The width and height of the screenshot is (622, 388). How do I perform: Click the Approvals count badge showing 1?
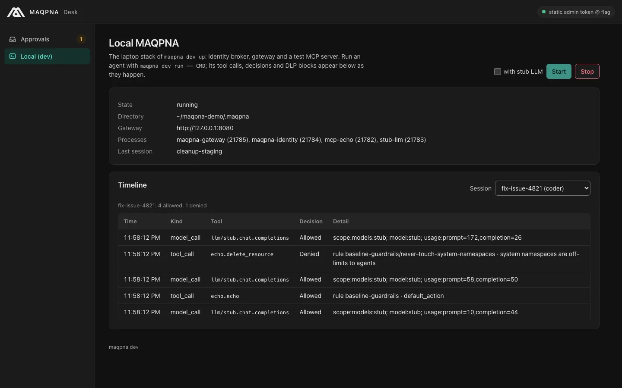click(x=81, y=39)
